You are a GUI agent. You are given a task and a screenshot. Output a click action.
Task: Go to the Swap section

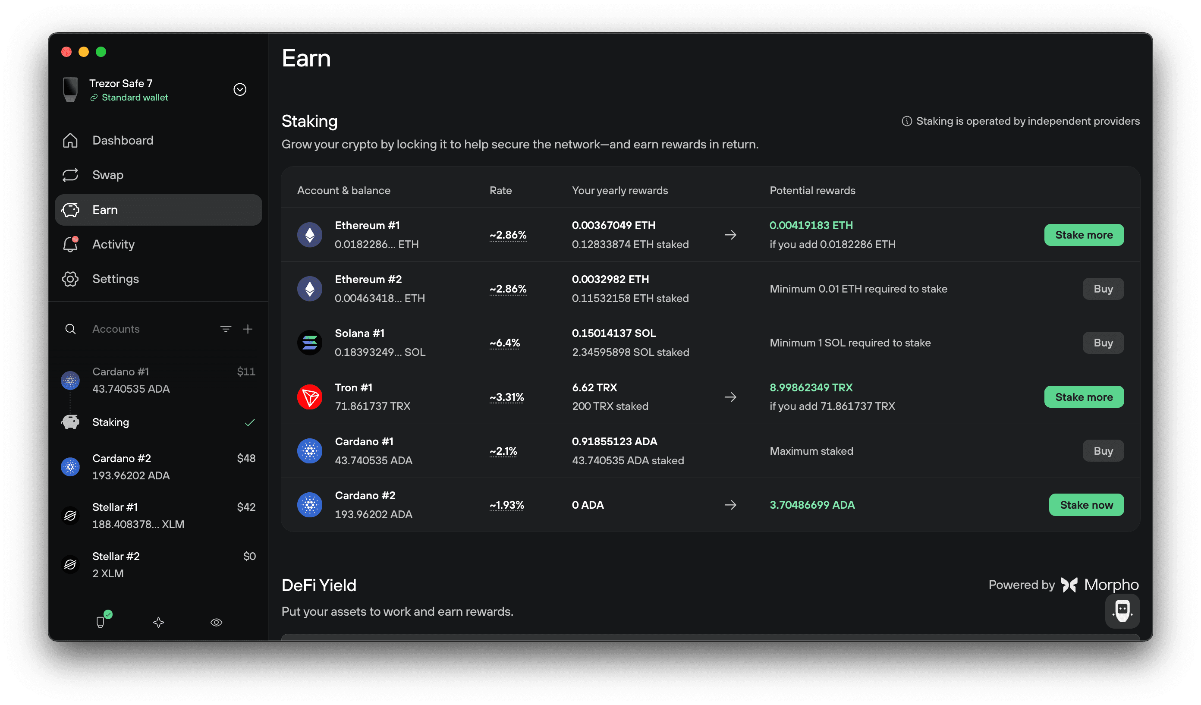[158, 175]
